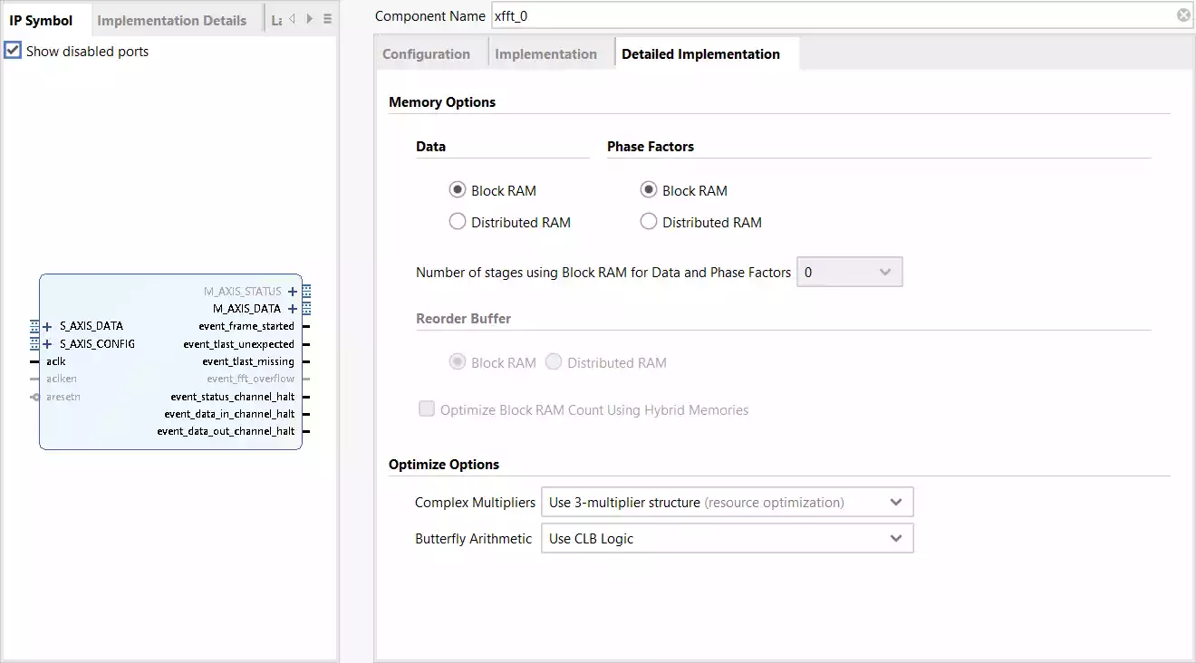Screen dimensions: 1196x663
Task: Click the Reorder Buffer heading
Action: (463, 319)
